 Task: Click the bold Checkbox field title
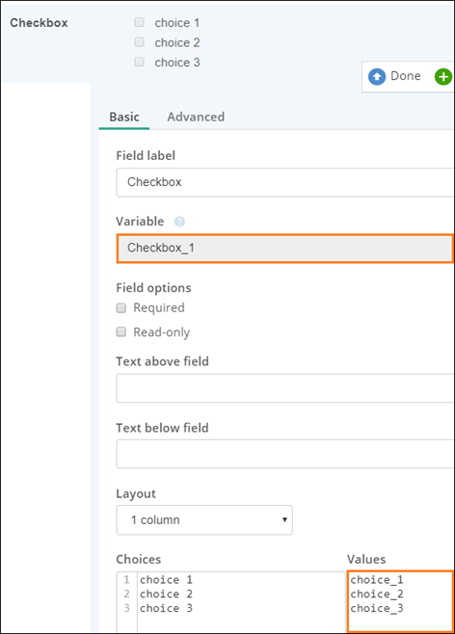click(39, 23)
